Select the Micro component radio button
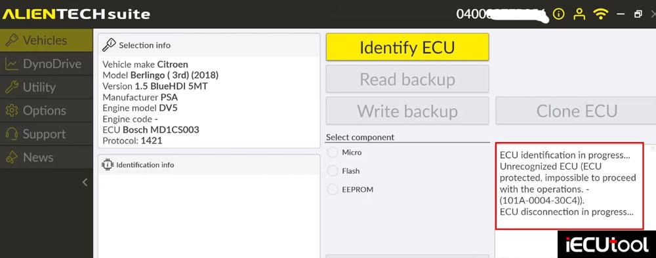 pos(333,153)
